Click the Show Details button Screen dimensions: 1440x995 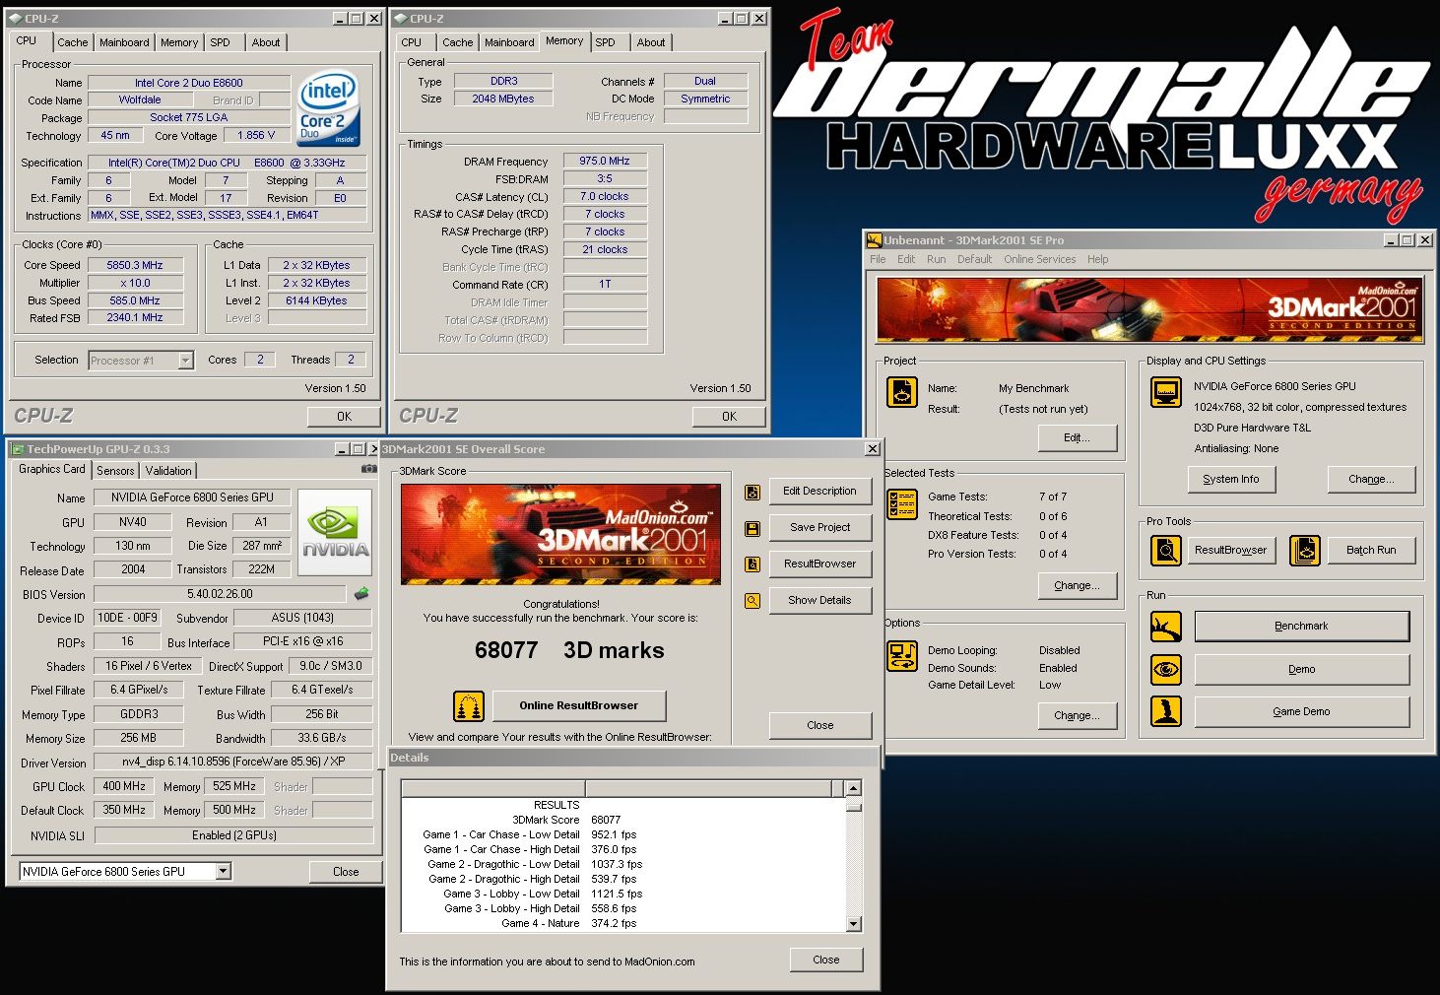[x=819, y=600]
